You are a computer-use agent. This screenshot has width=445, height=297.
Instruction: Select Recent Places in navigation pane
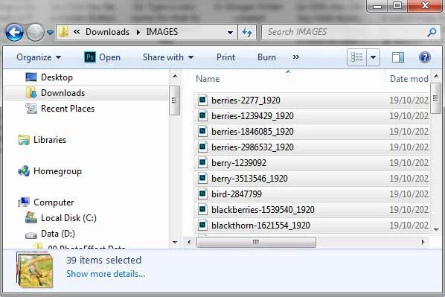click(x=68, y=109)
